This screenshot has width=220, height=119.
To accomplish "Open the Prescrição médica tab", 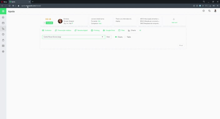I will [63, 30].
